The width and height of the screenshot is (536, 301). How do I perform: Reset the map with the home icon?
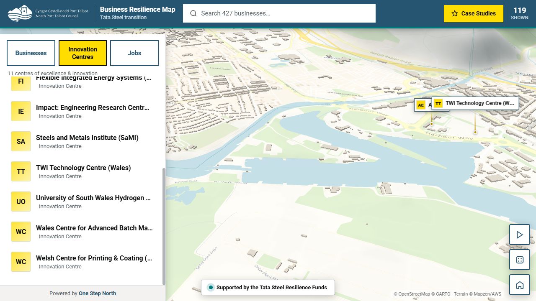click(520, 285)
